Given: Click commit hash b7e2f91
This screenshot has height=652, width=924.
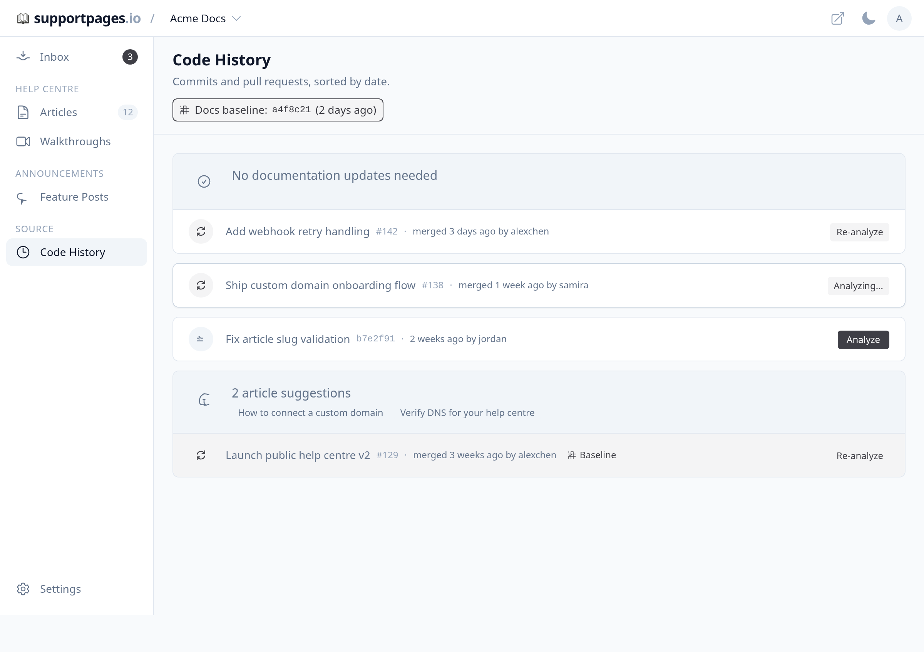Looking at the screenshot, I should [375, 339].
